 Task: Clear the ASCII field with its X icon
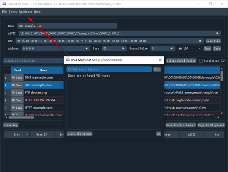[x=217, y=34]
